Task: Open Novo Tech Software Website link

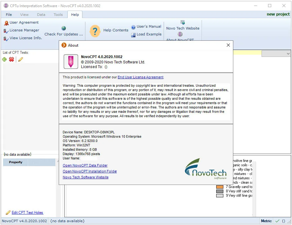Action: pos(86,177)
